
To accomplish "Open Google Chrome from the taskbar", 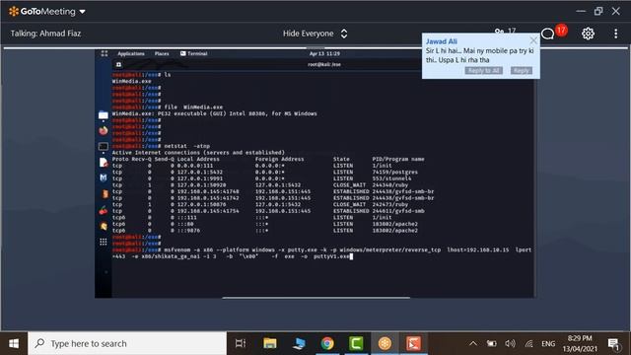I will [x=327, y=343].
